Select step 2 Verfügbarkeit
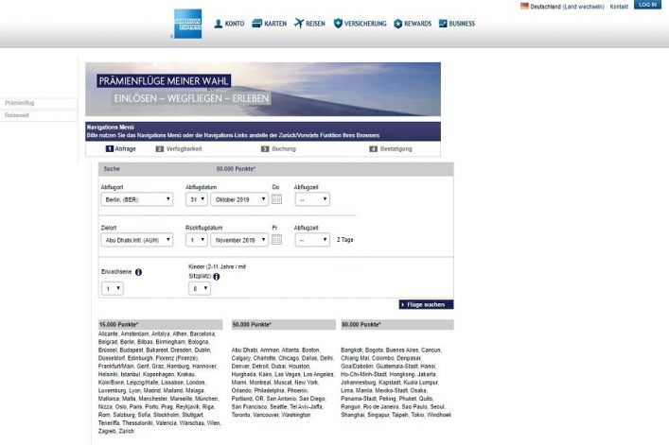 click(179, 149)
